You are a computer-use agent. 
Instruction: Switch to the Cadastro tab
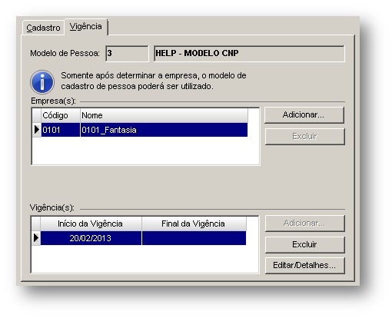pyautogui.click(x=43, y=28)
